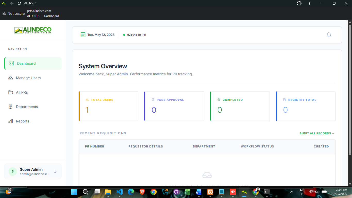Click the Not secure warning icon
352x198 pixels.
[4, 13]
